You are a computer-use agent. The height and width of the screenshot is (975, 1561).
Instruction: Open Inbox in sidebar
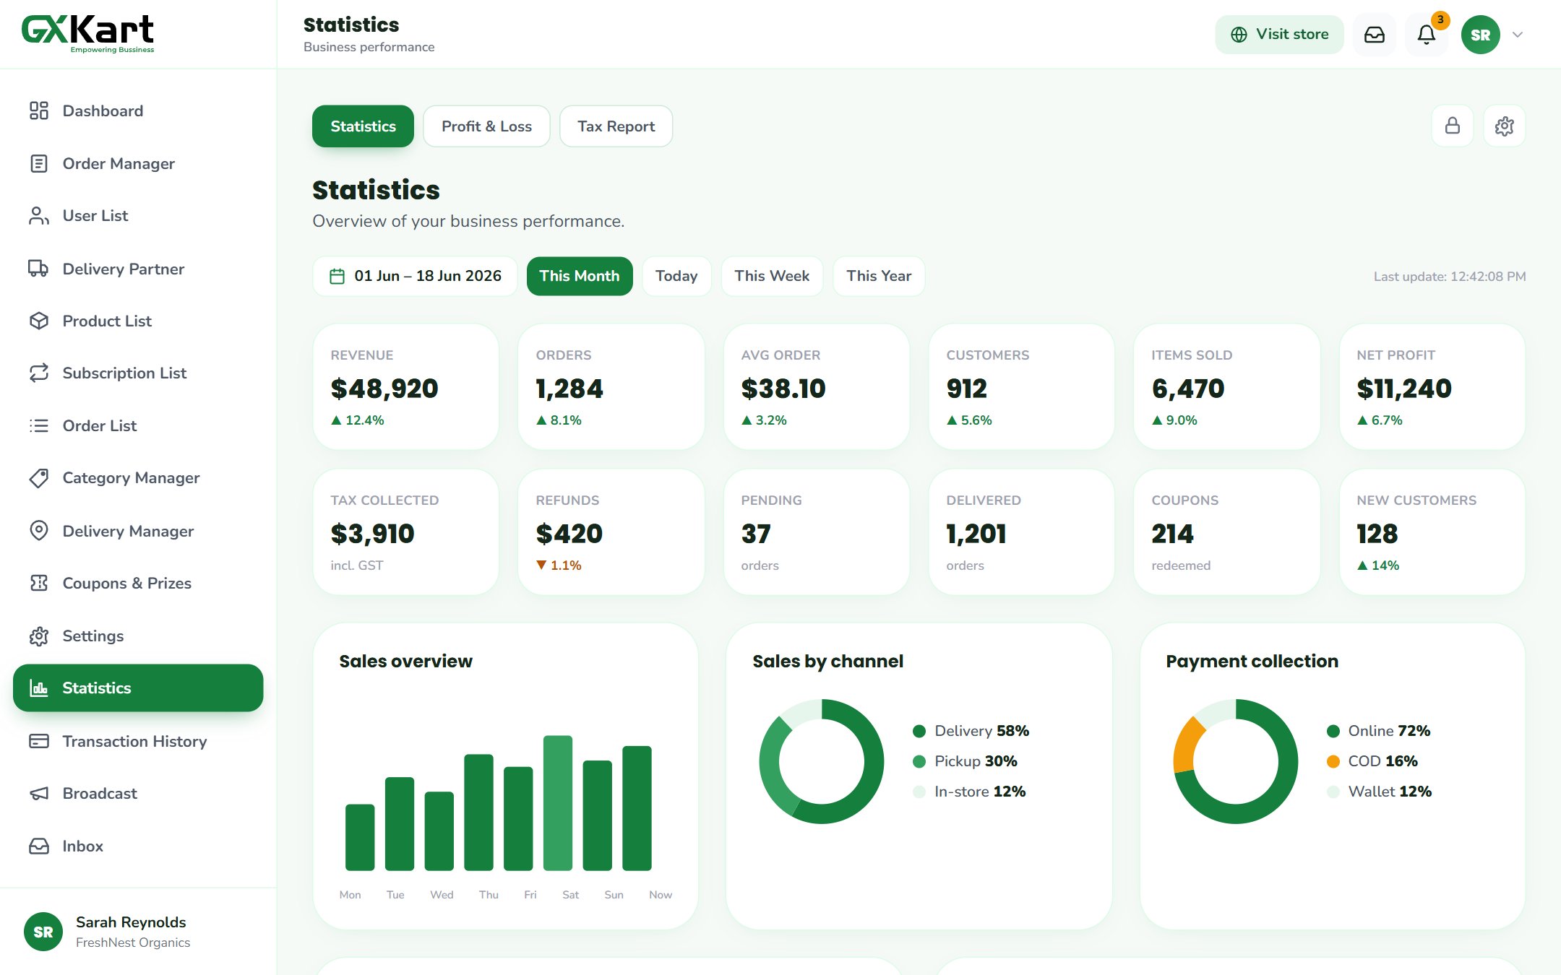pyautogui.click(x=138, y=846)
